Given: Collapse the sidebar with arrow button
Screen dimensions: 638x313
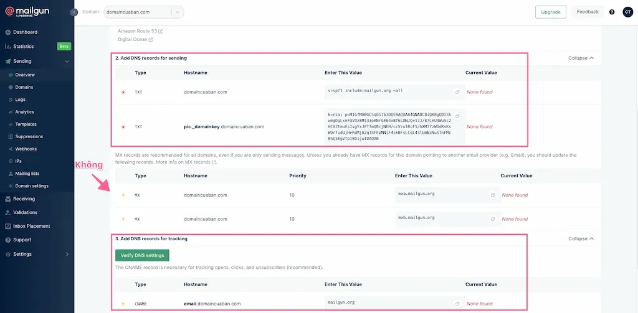Looking at the screenshot, I should pyautogui.click(x=74, y=12).
